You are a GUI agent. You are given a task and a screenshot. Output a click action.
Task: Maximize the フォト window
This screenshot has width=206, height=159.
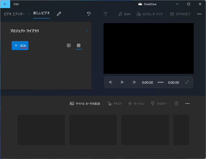pos(188,4)
